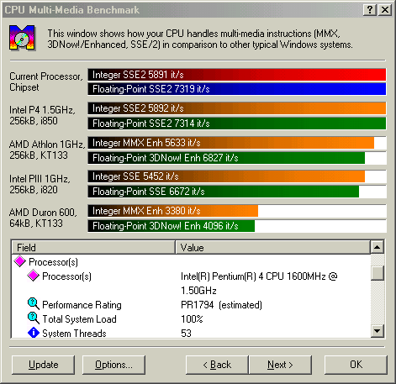The image size is (396, 384).
Task: Click the CPU Multi-Media Benchmark title bar text
Action: pyautogui.click(x=72, y=10)
